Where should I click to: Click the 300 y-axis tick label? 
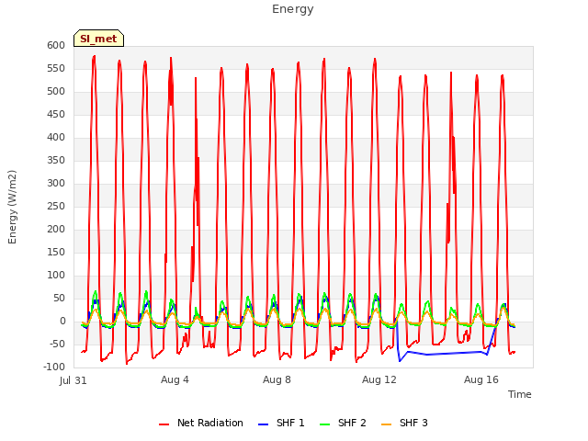(56, 184)
